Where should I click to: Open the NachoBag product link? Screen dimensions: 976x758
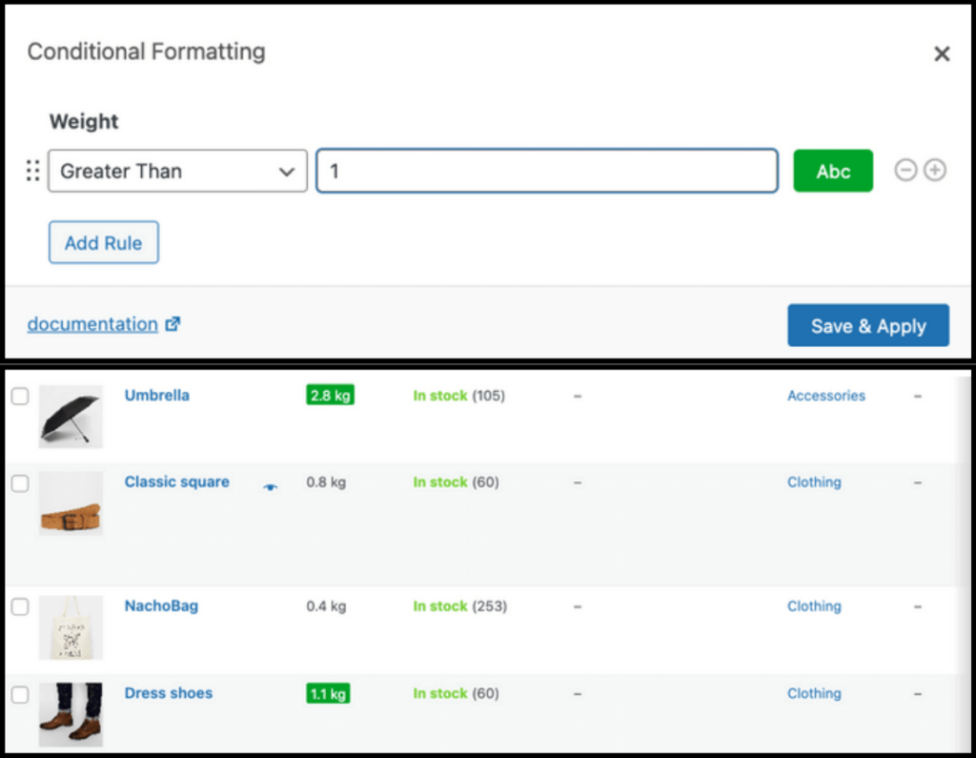(161, 606)
